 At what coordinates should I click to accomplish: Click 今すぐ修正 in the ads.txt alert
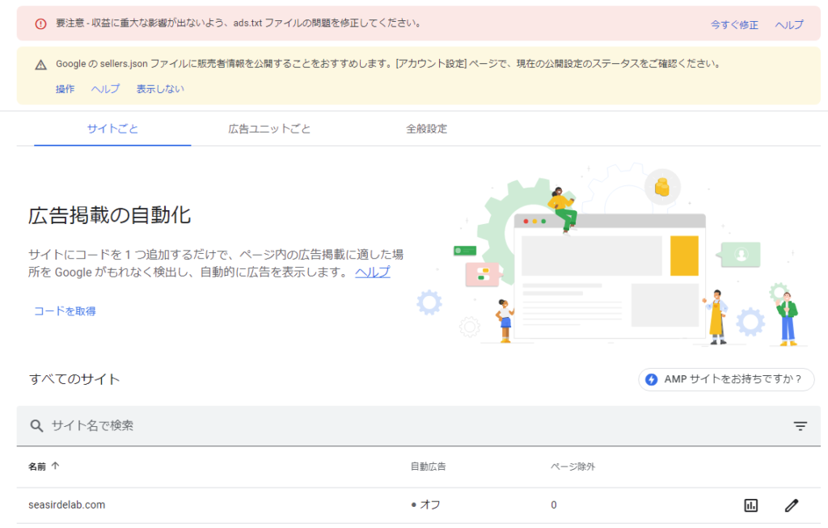tap(734, 24)
